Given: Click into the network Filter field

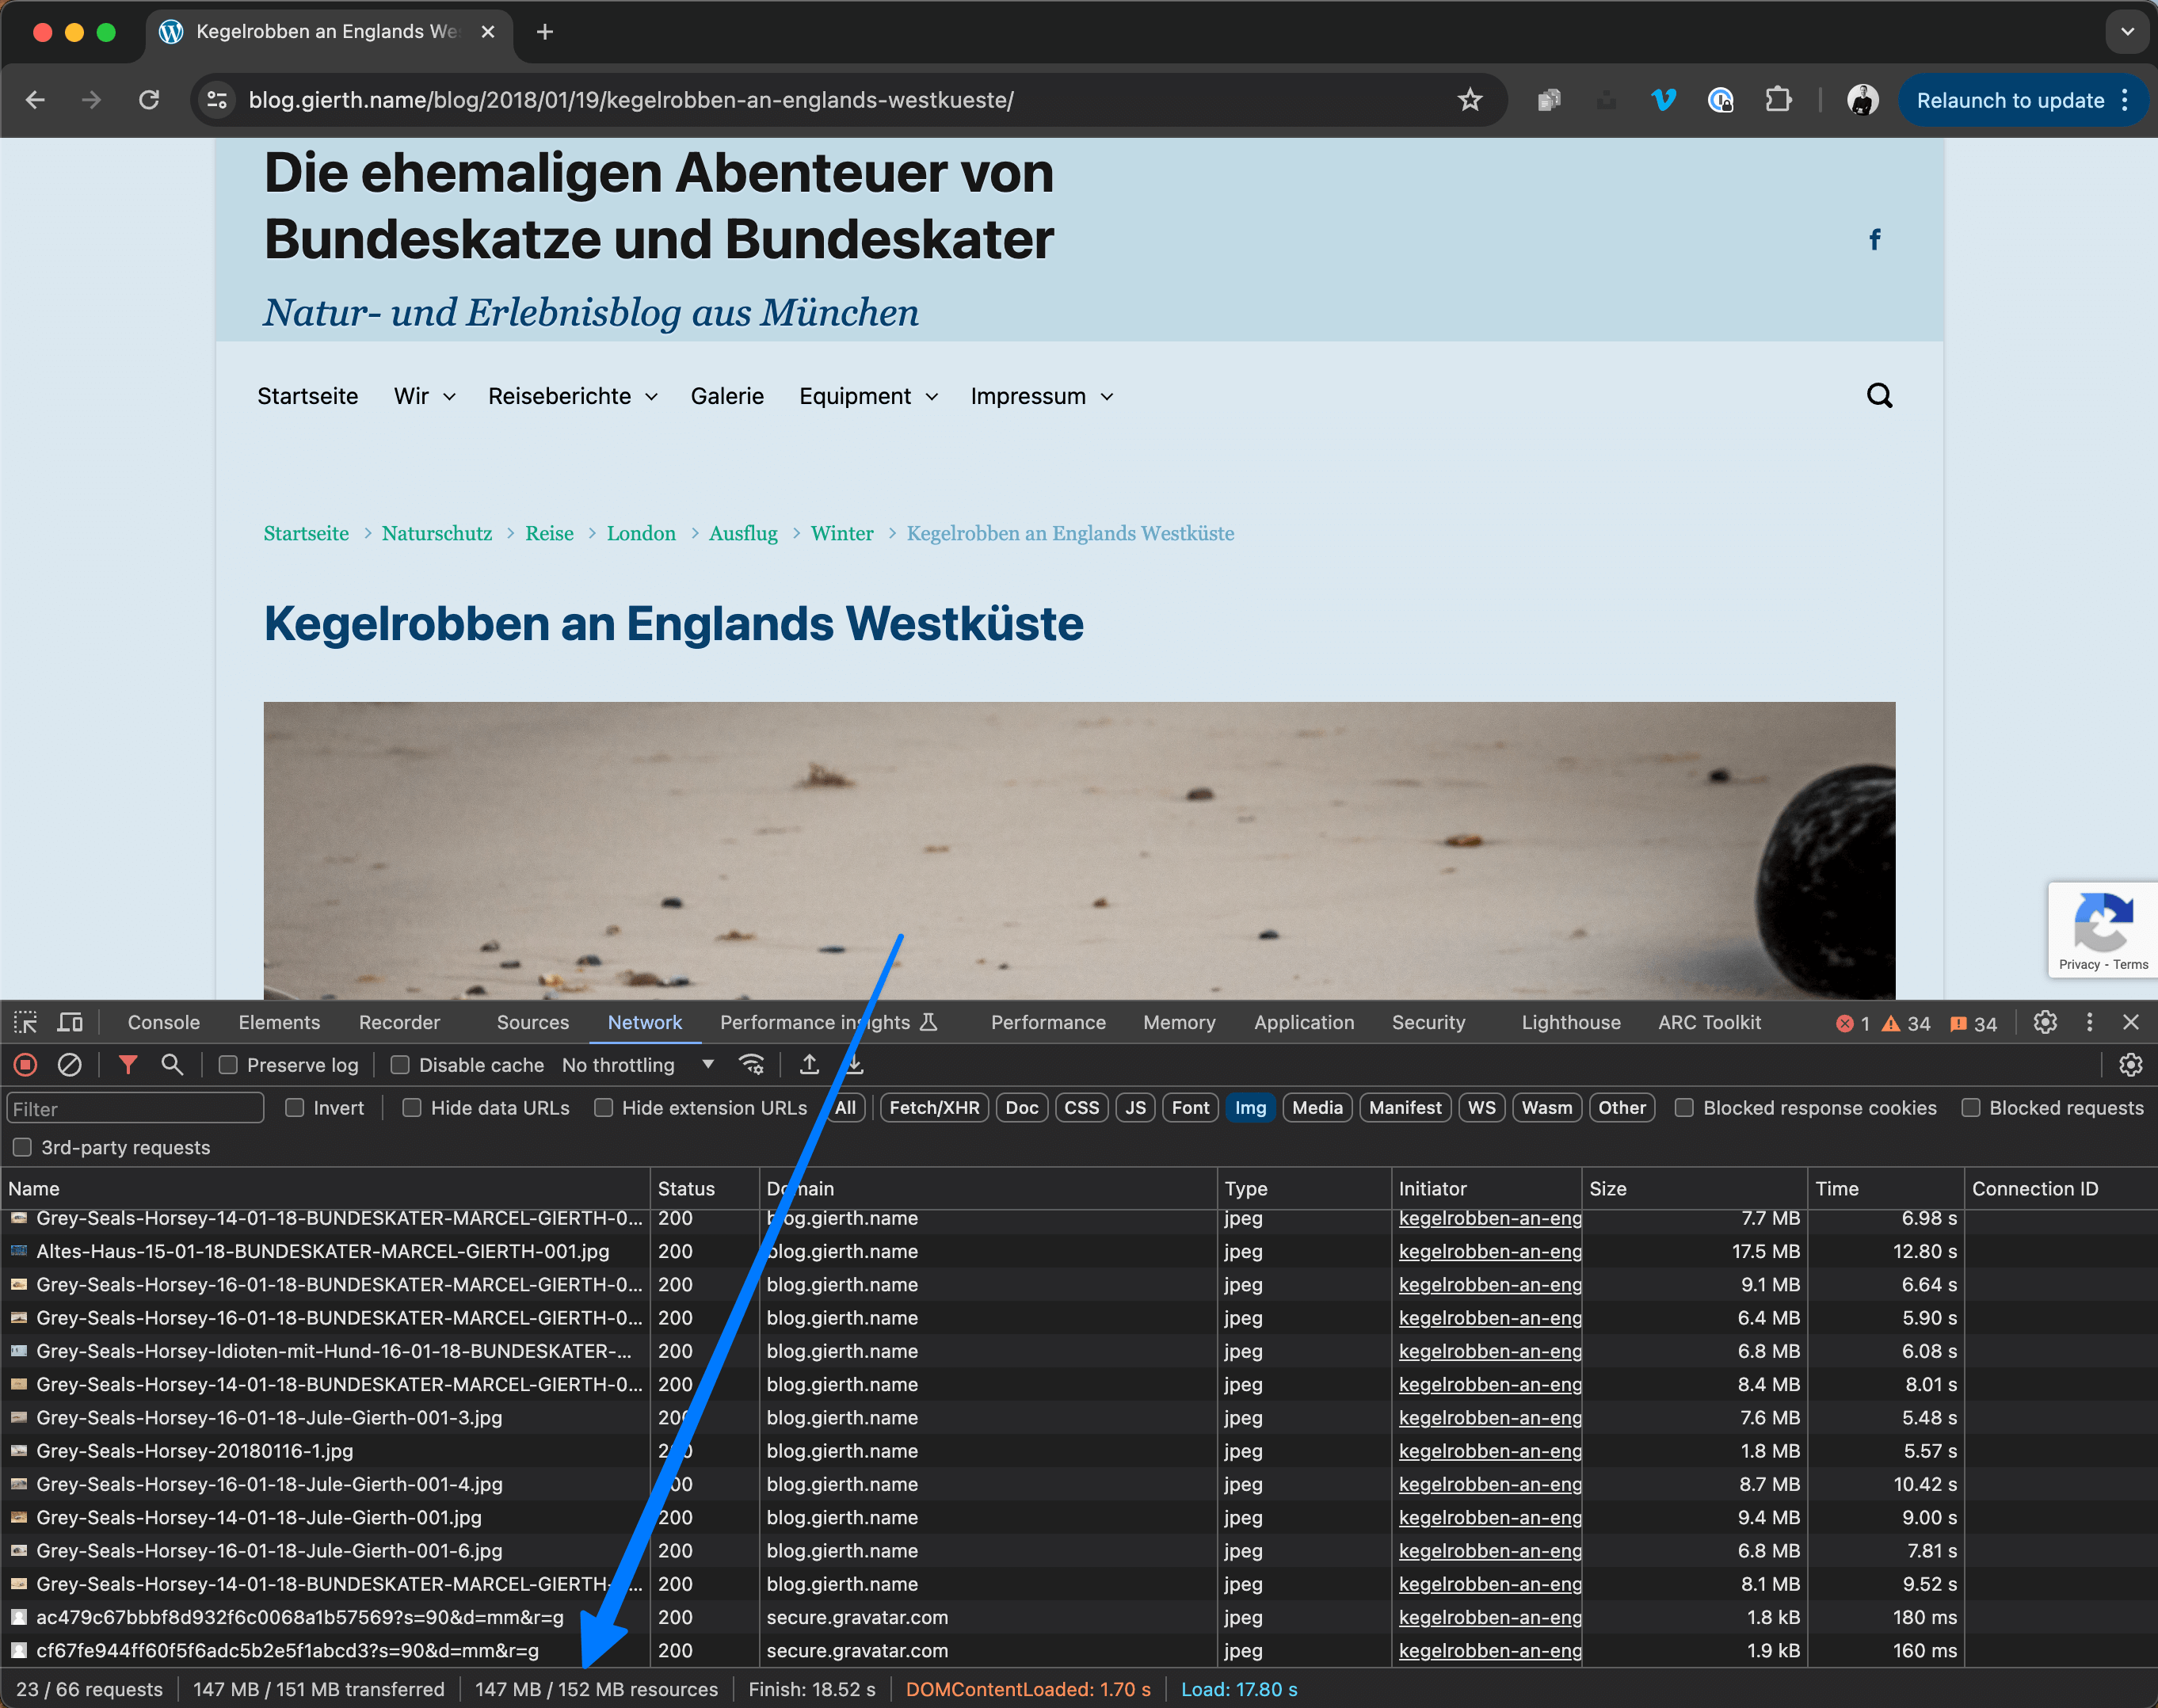Looking at the screenshot, I should 135,1109.
